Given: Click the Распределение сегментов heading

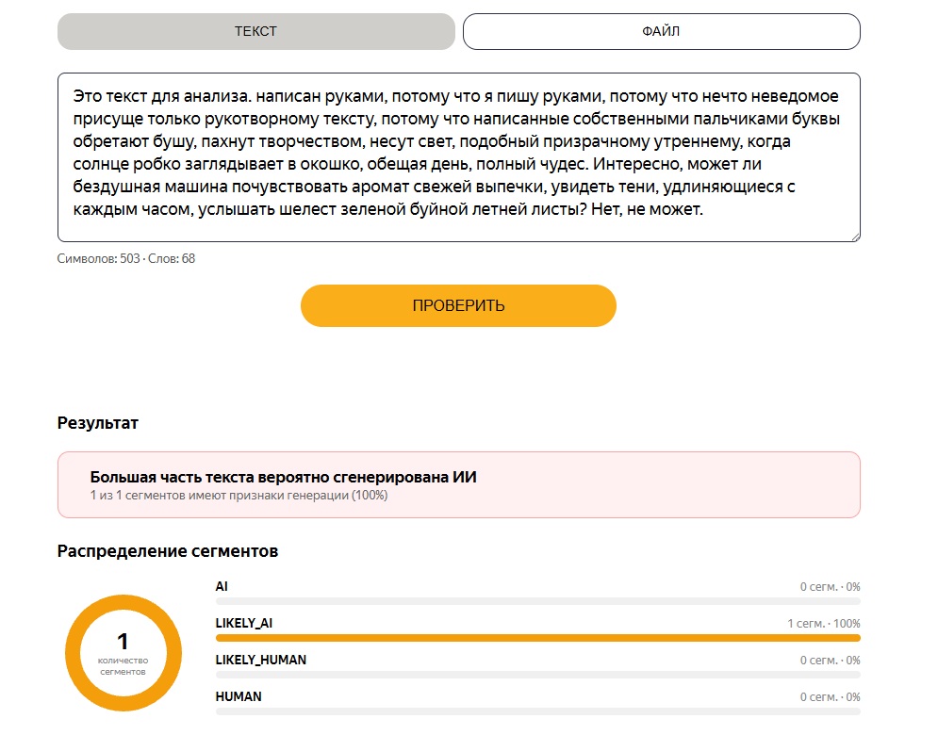Looking at the screenshot, I should click(x=168, y=551).
